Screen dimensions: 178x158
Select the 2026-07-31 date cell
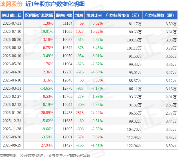pyautogui.click(x=12, y=23)
